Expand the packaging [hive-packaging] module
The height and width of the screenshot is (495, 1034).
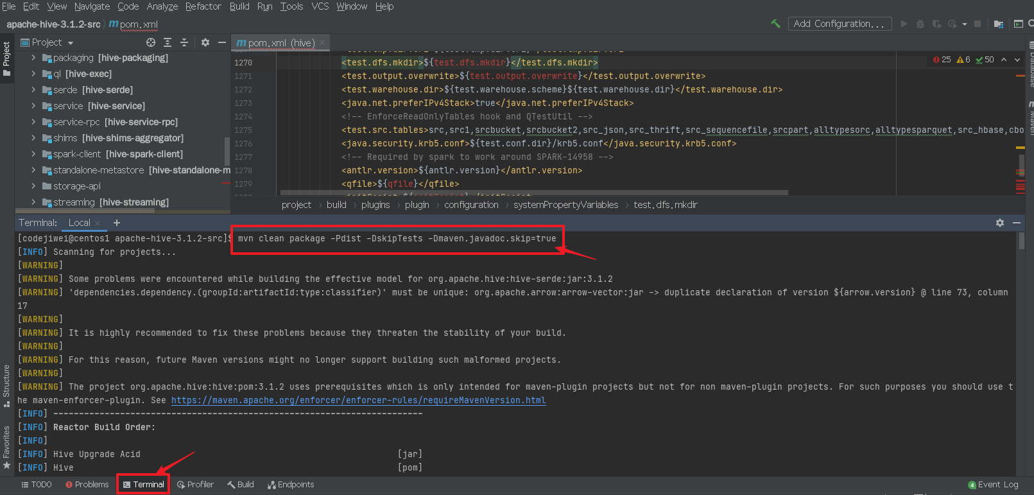[33, 58]
